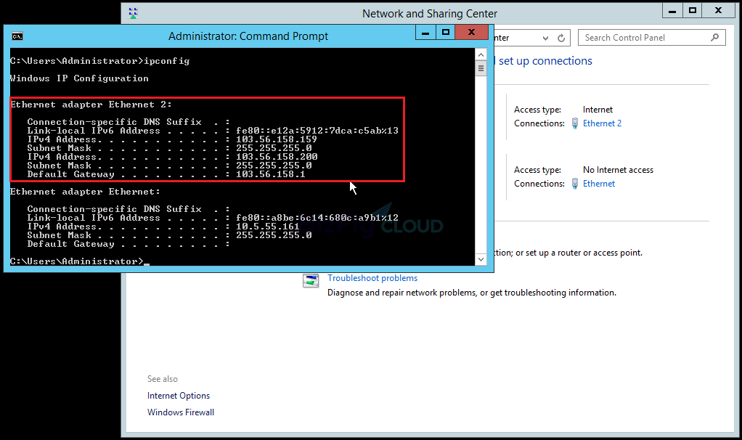Image resolution: width=742 pixels, height=440 pixels.
Task: Click the IPv4 address 103.56.158.159
Action: pyautogui.click(x=277, y=139)
